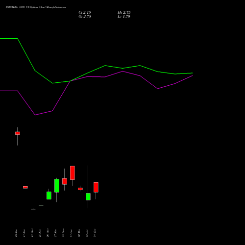This screenshot has width=245, height=245.
Task: Click the flat green candle for 25 Nov
Action: (x=41, y=205)
